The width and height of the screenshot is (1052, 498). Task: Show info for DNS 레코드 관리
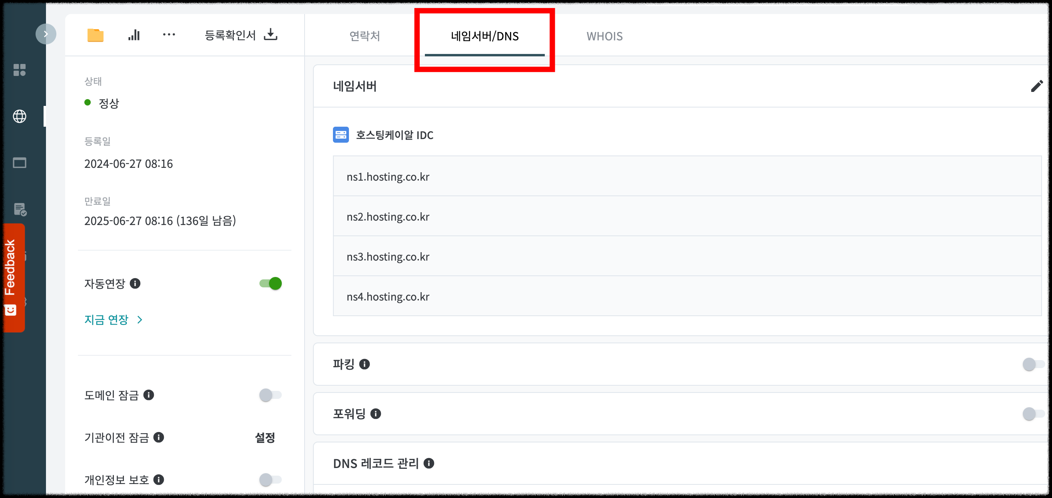[428, 463]
